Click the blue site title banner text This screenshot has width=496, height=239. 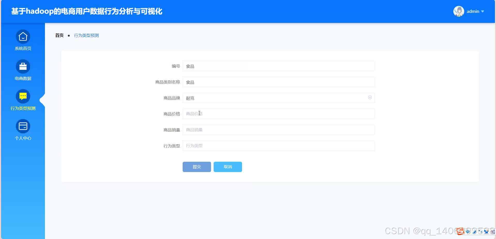click(x=87, y=11)
